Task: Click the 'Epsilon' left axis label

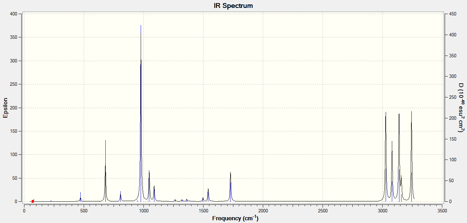Action: pyautogui.click(x=5, y=108)
